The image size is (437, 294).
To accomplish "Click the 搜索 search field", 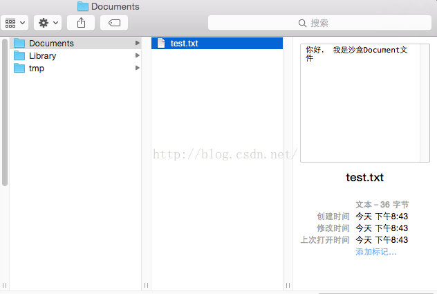I will [x=319, y=23].
